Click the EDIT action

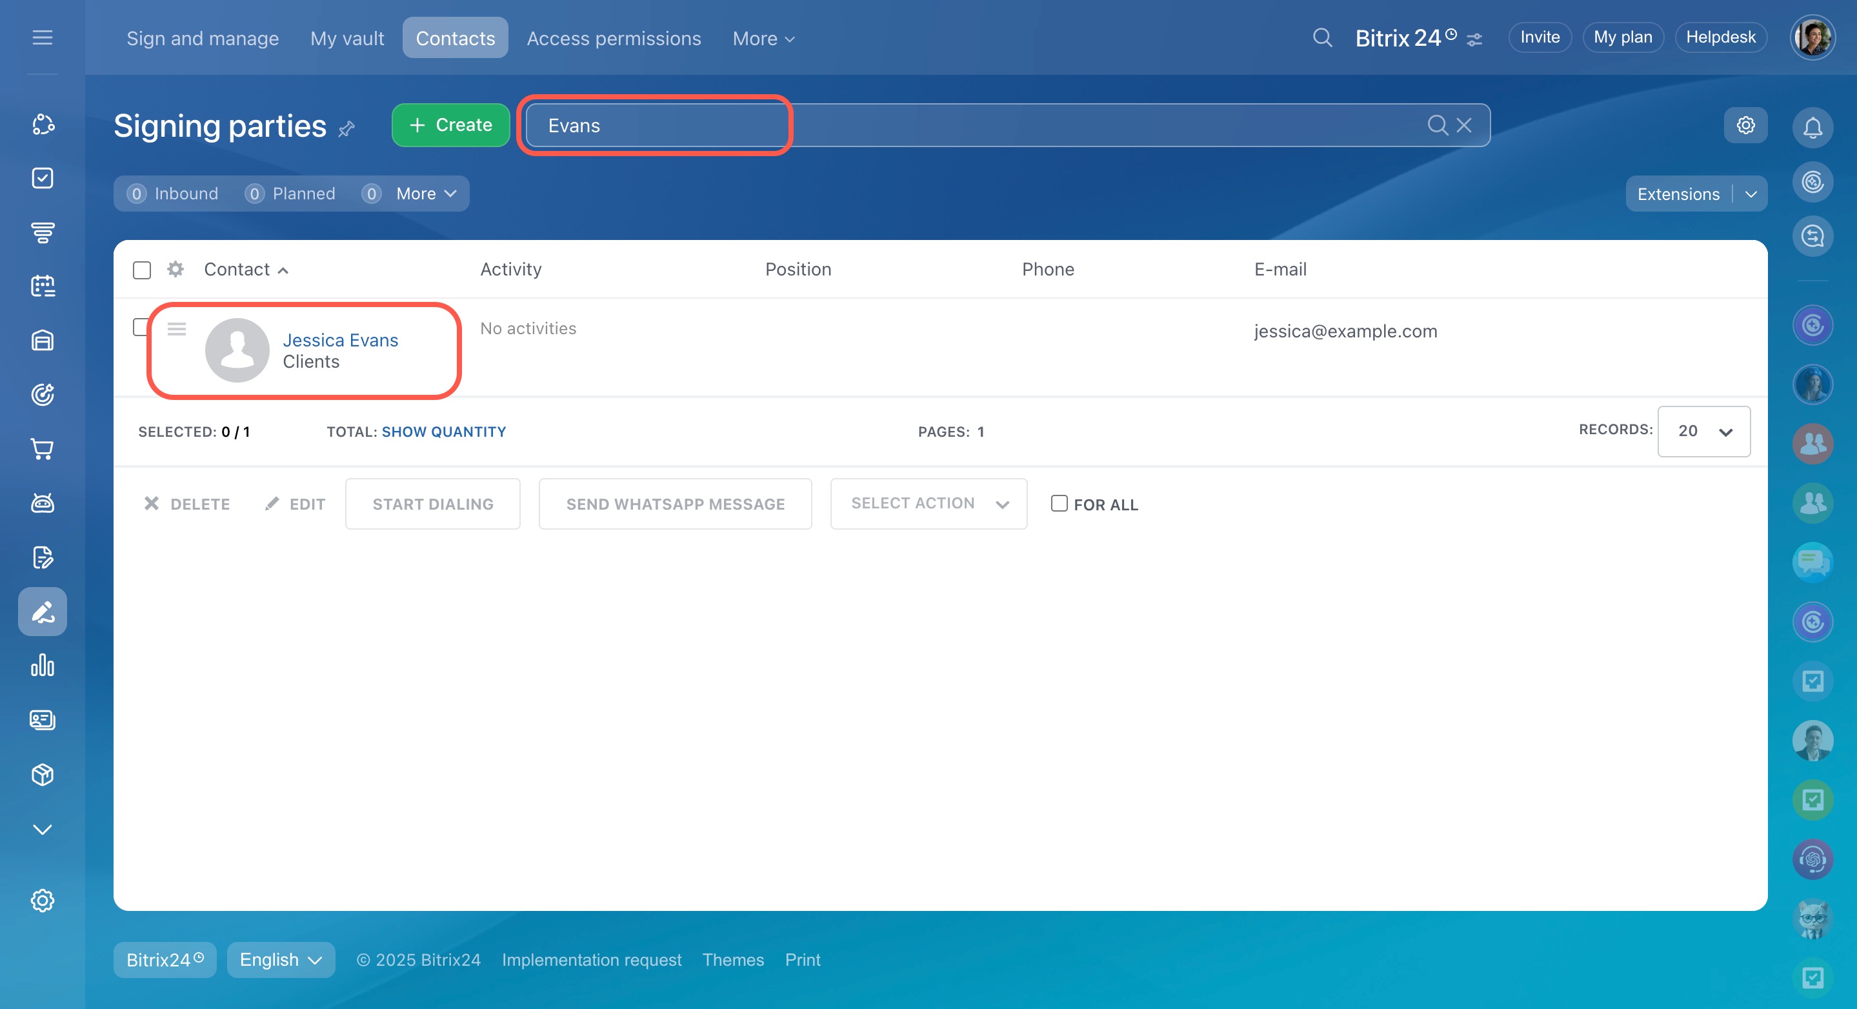pos(295,504)
